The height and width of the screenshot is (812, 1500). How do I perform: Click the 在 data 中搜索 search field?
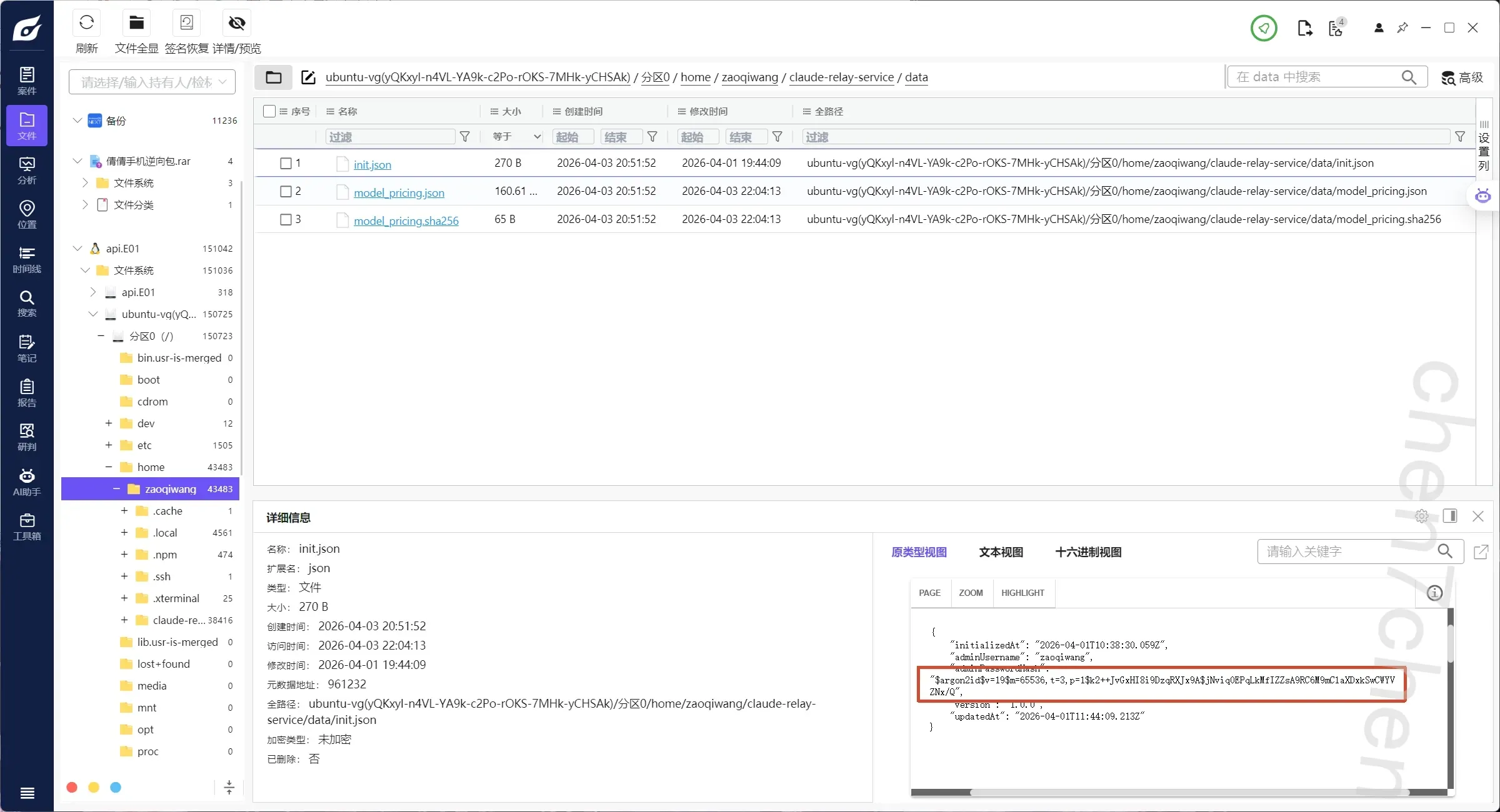click(1312, 77)
